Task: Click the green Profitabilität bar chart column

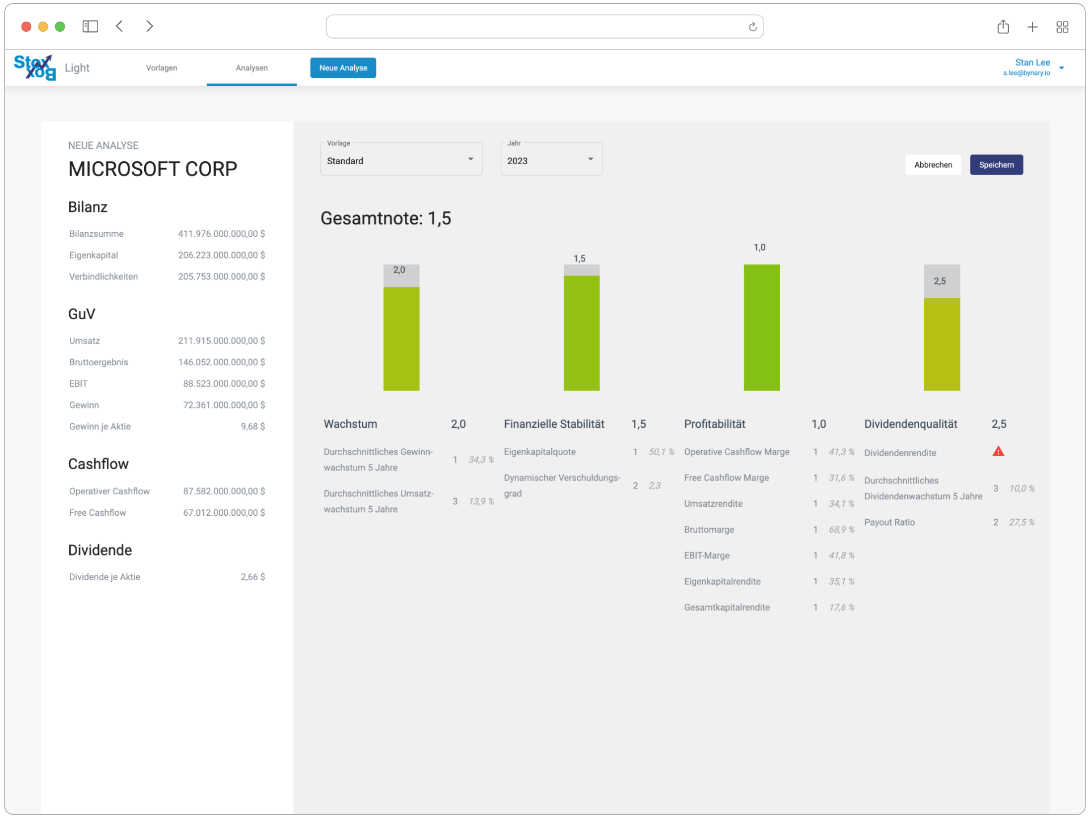Action: (761, 328)
